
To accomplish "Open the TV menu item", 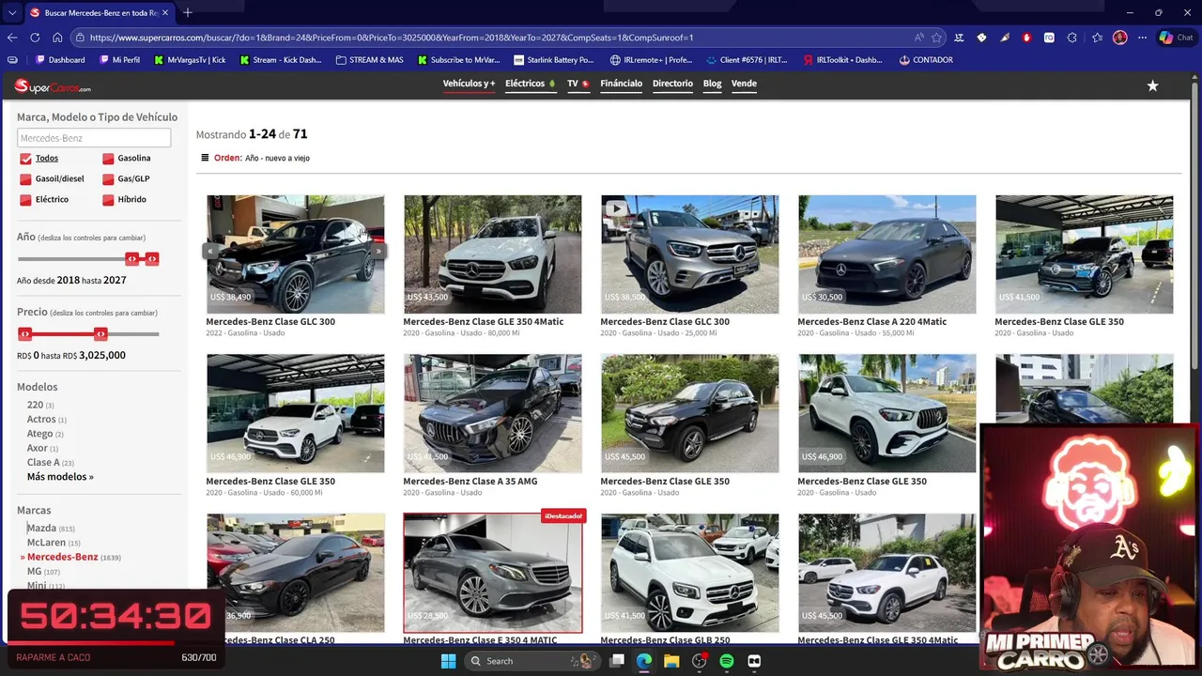I will point(578,84).
